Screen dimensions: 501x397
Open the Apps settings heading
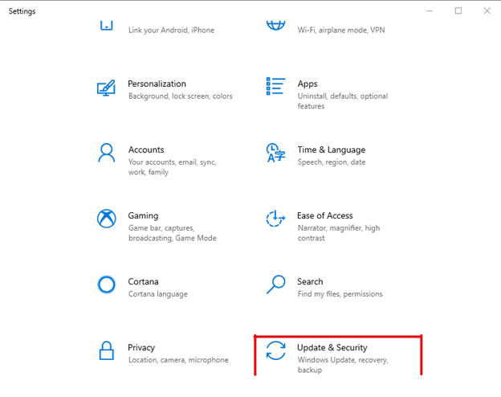click(308, 84)
